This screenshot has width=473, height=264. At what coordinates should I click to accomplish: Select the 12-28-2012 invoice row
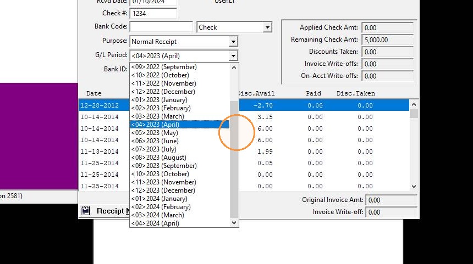click(244, 105)
